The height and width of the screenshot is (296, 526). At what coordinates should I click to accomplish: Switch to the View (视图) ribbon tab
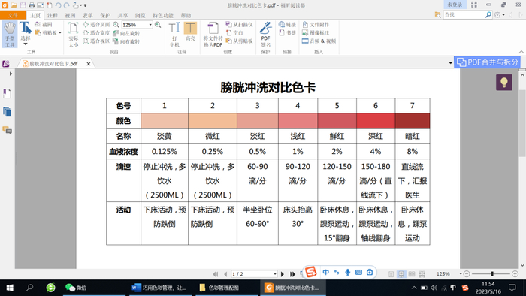70,16
